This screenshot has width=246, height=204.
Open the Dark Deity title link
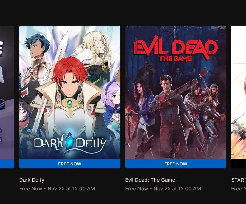coord(32,180)
